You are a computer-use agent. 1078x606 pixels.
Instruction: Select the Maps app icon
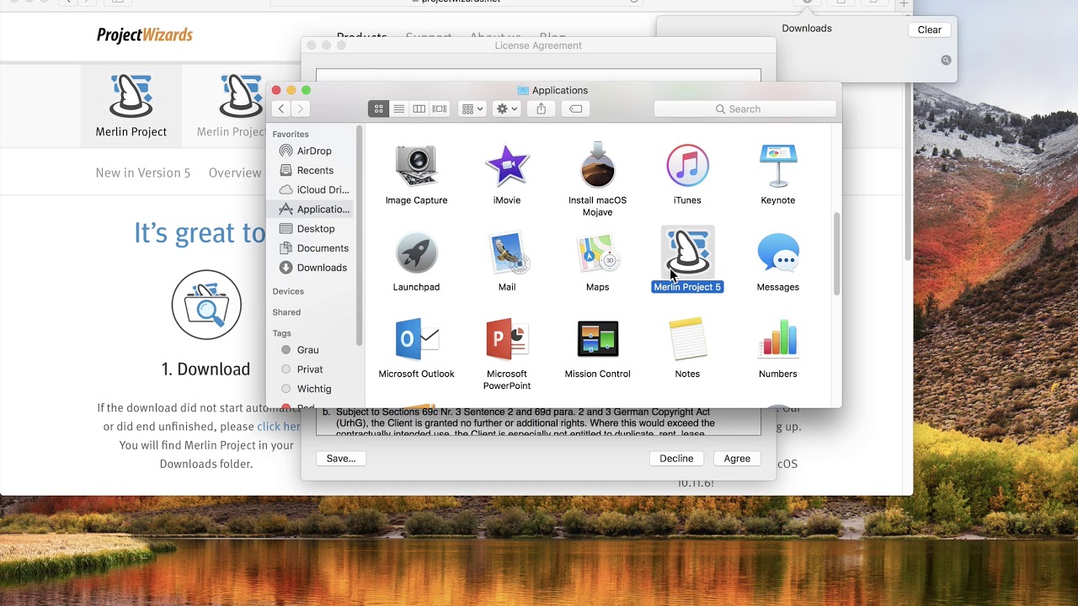click(x=597, y=252)
